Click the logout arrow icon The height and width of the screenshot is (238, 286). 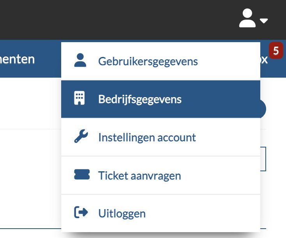pos(81,212)
